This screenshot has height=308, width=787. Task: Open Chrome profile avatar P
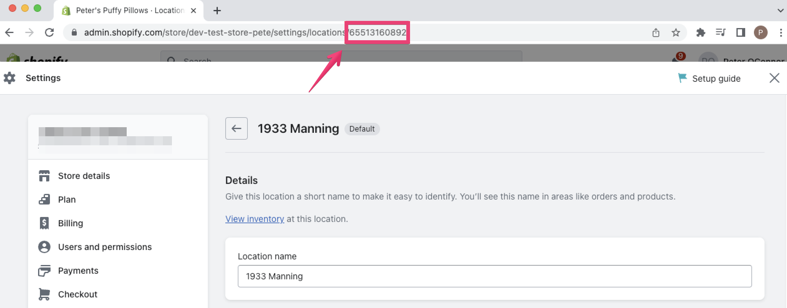pyautogui.click(x=760, y=32)
